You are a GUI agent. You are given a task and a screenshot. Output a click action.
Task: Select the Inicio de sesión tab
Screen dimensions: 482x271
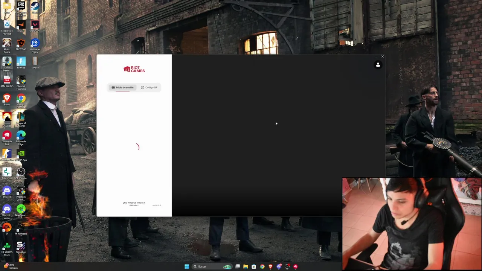coord(122,87)
